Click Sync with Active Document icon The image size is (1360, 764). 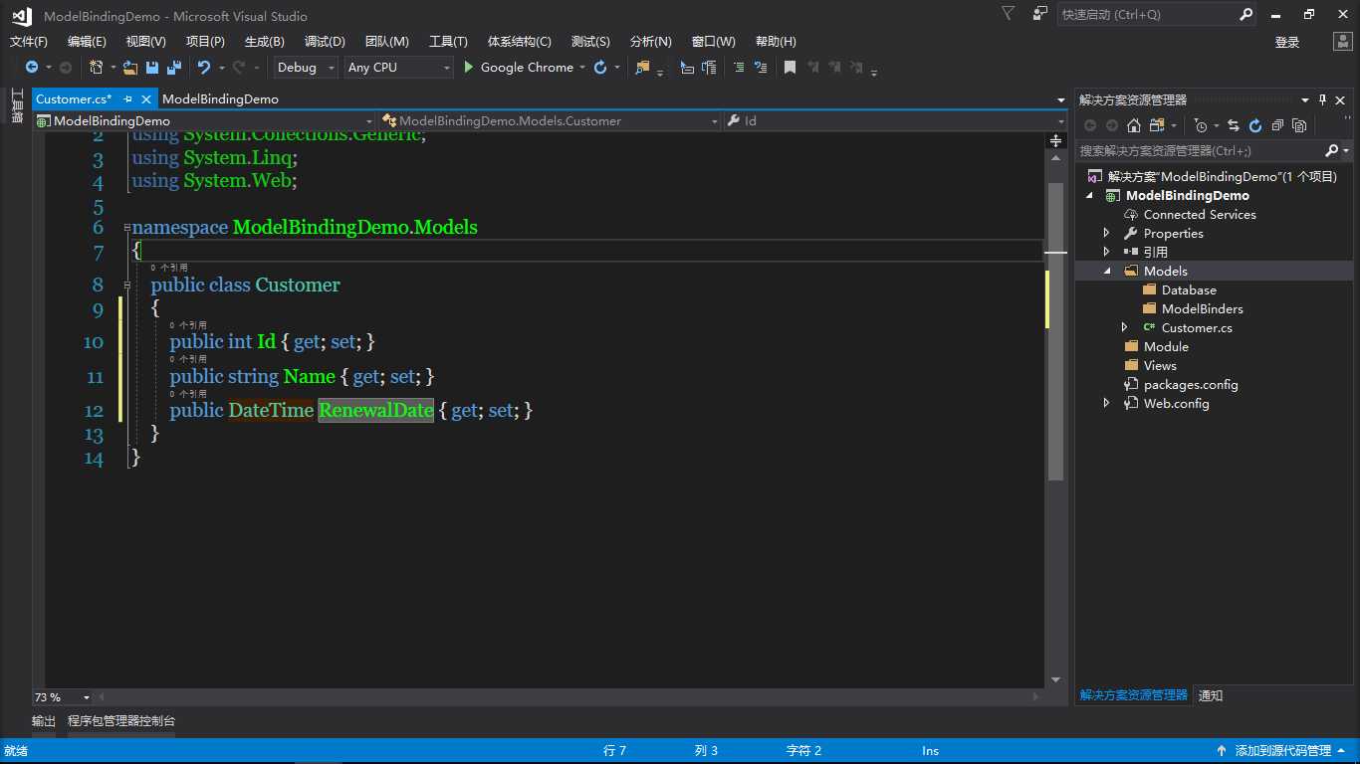[1234, 125]
